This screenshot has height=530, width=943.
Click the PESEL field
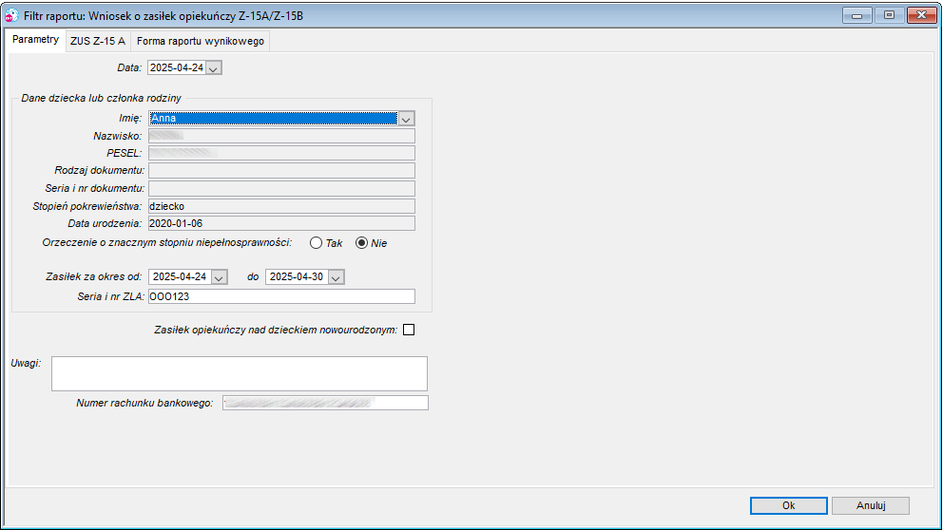click(x=281, y=153)
